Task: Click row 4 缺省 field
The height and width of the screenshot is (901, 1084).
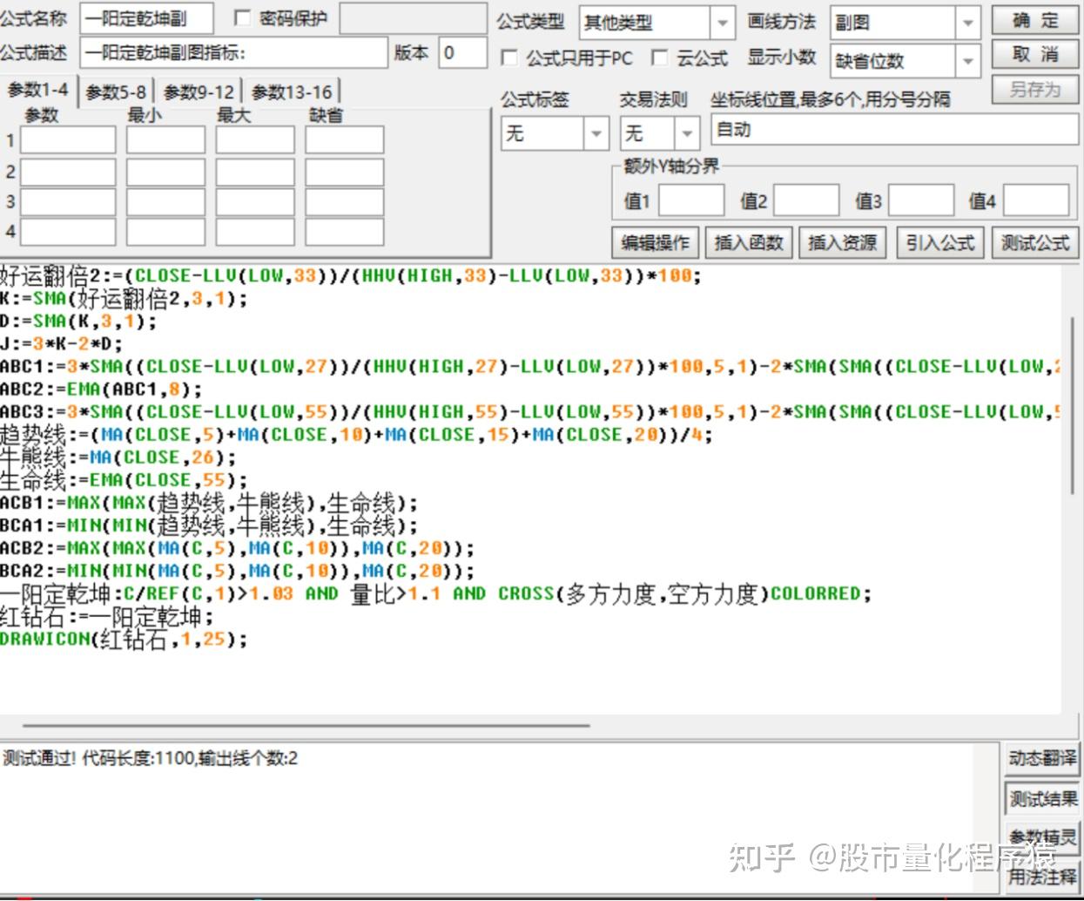Action: click(345, 232)
